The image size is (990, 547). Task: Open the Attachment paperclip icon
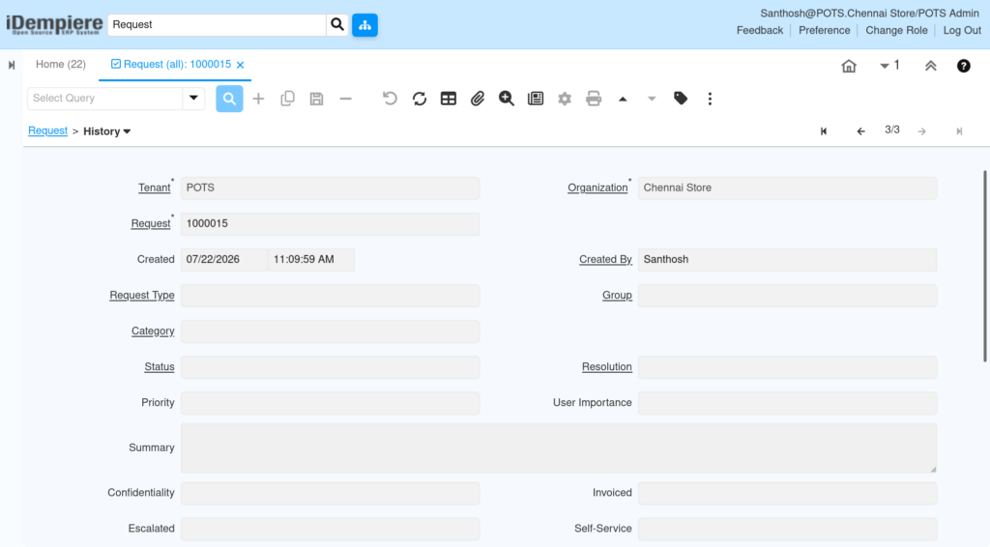click(x=478, y=99)
